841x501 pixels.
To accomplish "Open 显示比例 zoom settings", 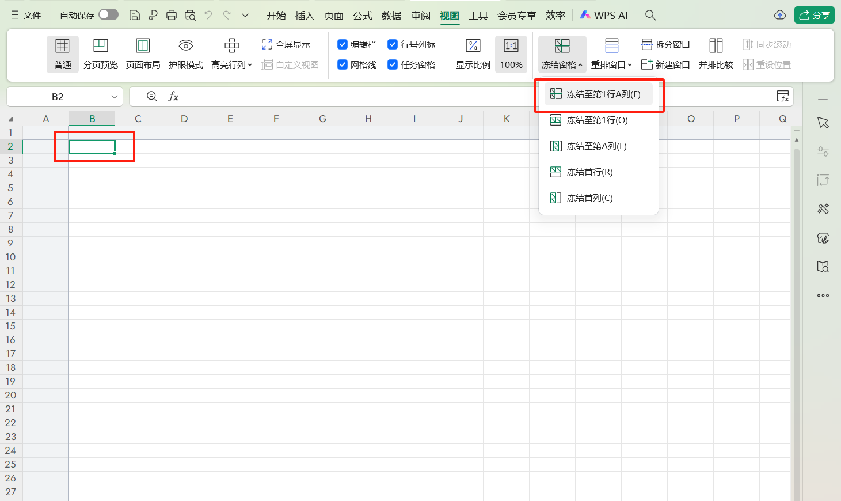I will (x=473, y=54).
